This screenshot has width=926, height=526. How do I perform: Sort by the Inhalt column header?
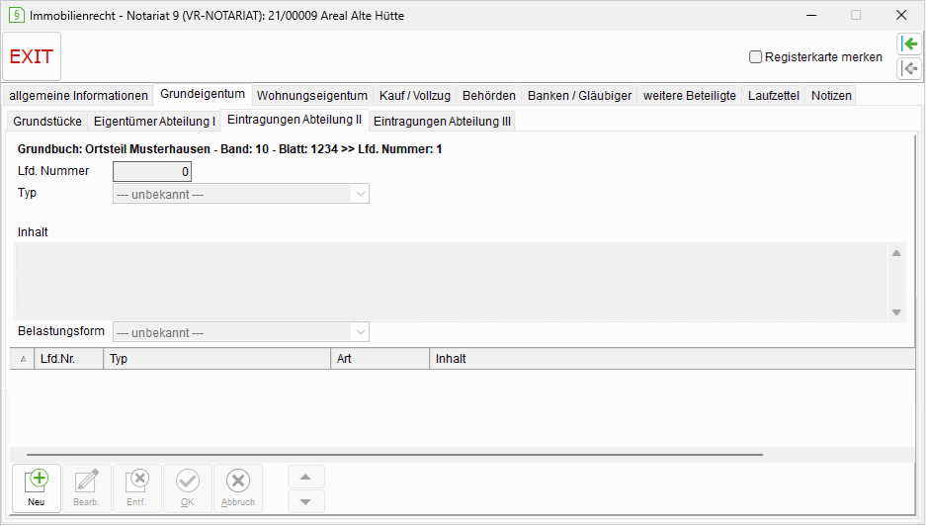672,359
